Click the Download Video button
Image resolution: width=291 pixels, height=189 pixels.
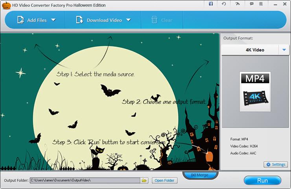point(99,20)
